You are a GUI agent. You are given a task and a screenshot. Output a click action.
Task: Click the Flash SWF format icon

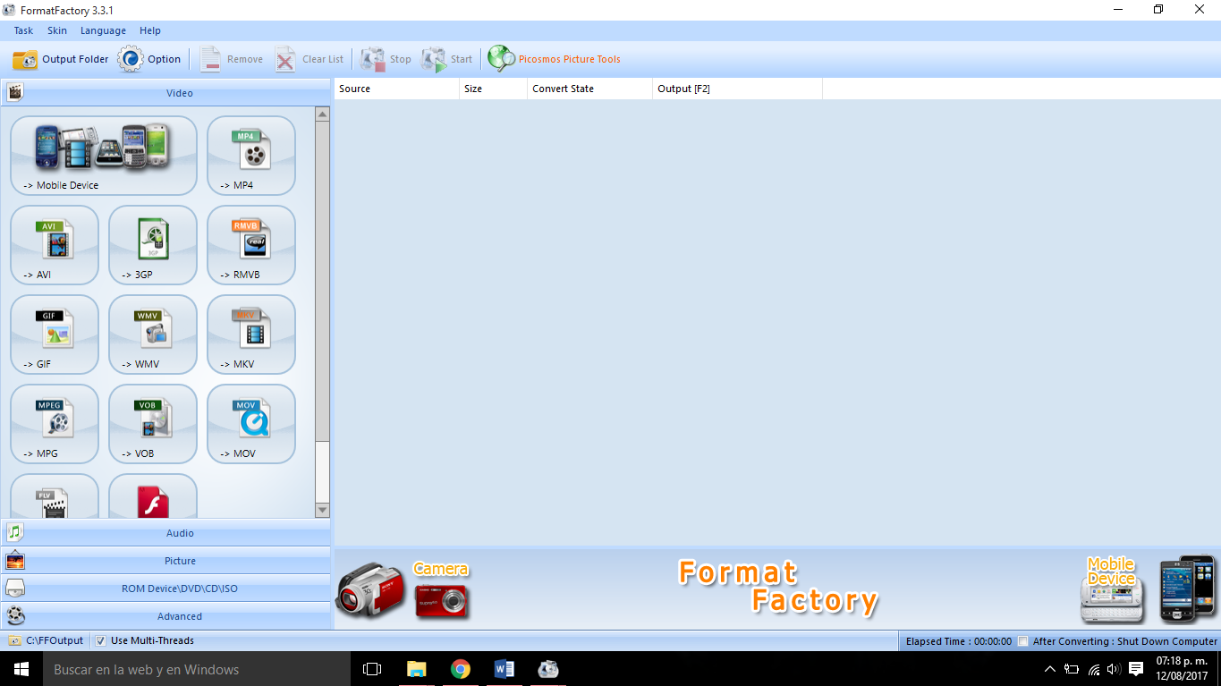coord(153,496)
